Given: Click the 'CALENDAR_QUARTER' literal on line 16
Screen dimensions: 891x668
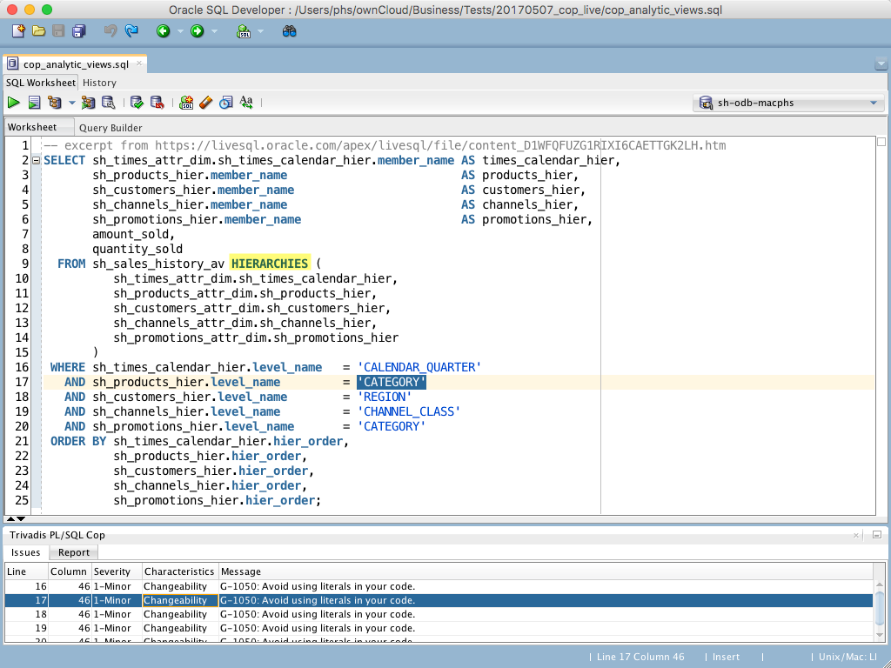Looking at the screenshot, I should click(419, 367).
